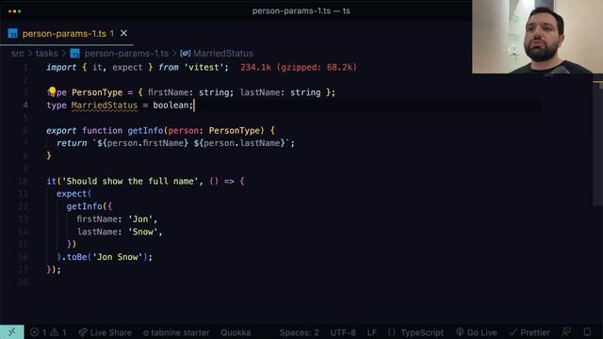Click the firstName: 'Jon' line
This screenshot has height=339, width=603.
click(117, 219)
